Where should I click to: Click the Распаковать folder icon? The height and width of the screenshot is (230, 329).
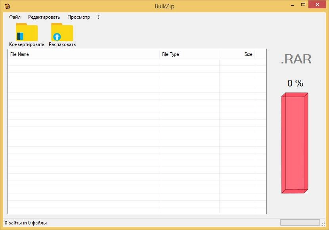pyautogui.click(x=62, y=32)
